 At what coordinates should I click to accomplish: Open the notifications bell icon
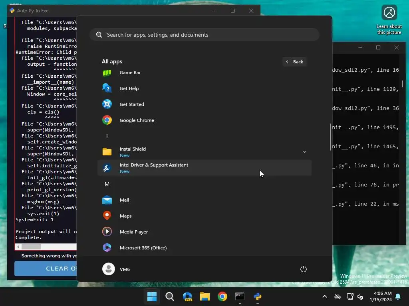pos(398,296)
